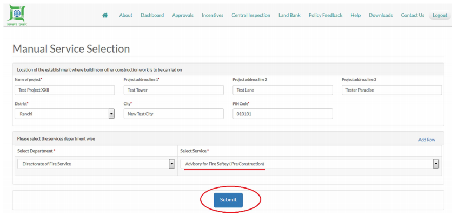
Task: Open the About menu item
Action: coord(125,15)
